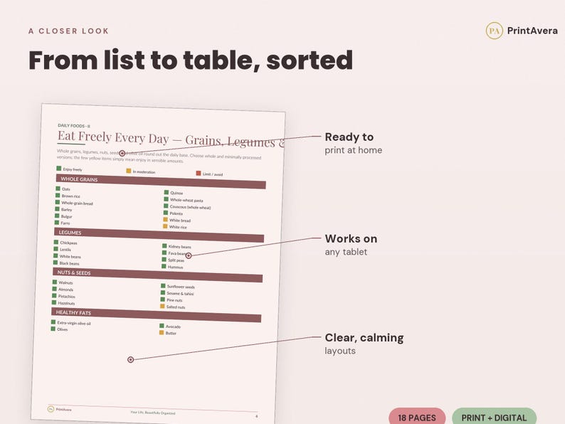Click the 'Split peas' list item
This screenshot has height=424, width=565.
click(x=173, y=260)
